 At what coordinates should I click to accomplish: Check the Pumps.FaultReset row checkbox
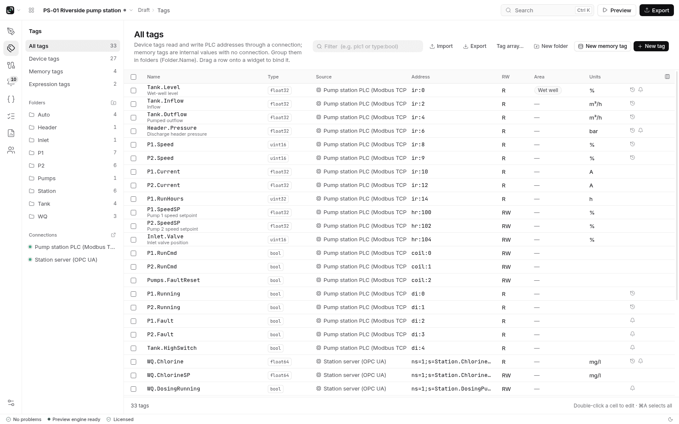(x=134, y=280)
